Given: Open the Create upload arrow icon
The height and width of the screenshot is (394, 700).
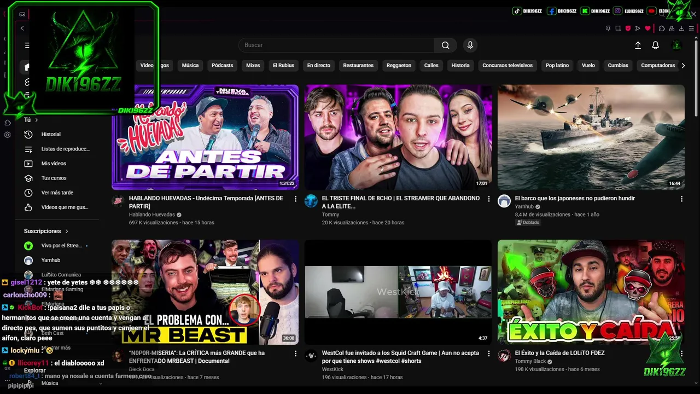Looking at the screenshot, I should pos(638,45).
